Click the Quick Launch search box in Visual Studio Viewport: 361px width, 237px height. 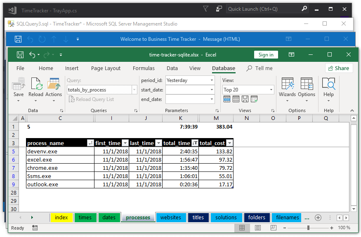click(267, 9)
